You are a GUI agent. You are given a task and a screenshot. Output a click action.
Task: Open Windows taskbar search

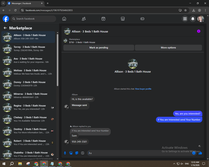12,164
